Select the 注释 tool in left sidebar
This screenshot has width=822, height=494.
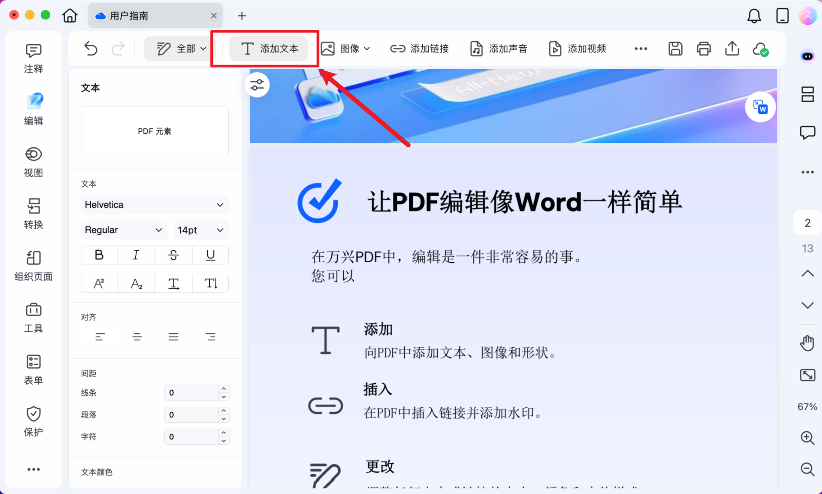point(33,58)
